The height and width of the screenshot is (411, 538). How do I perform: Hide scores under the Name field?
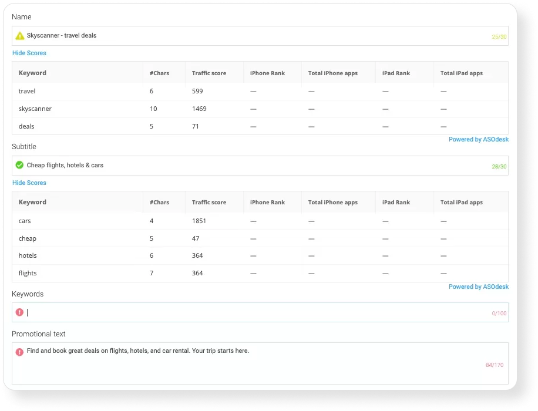[x=29, y=53]
